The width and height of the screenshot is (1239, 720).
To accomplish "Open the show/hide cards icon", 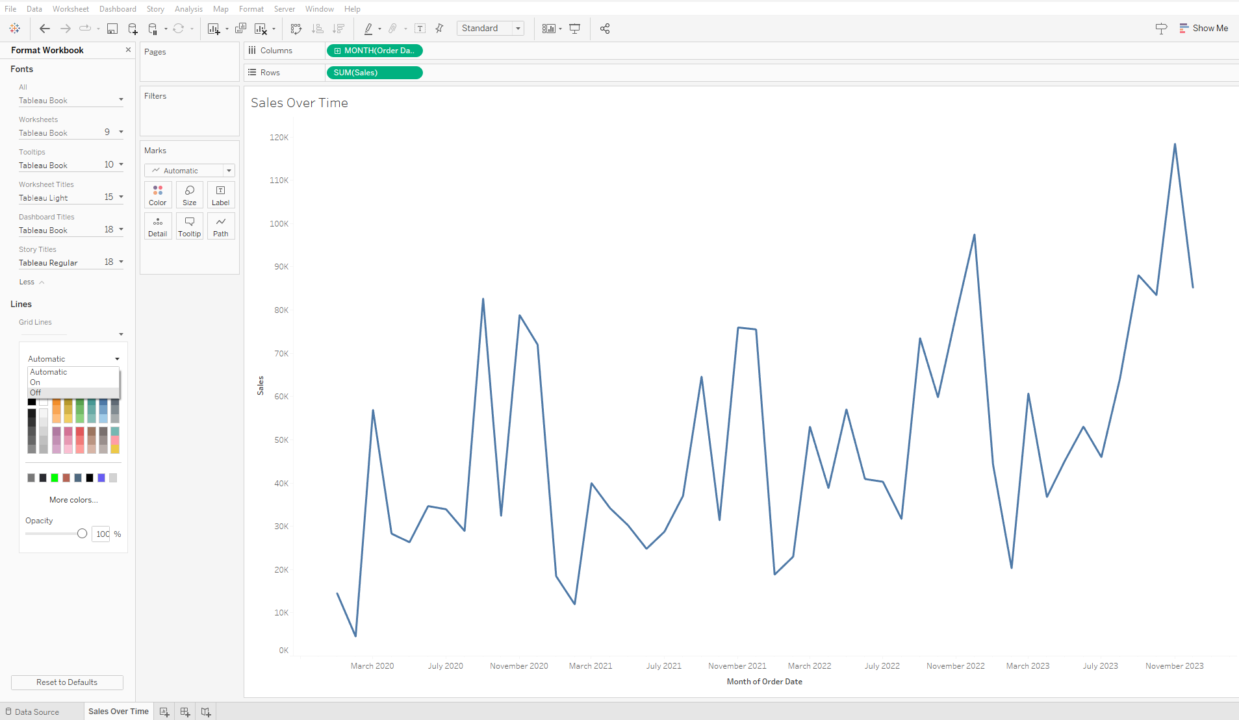I will point(549,29).
